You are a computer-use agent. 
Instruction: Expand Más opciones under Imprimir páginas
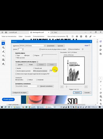[20, 58]
